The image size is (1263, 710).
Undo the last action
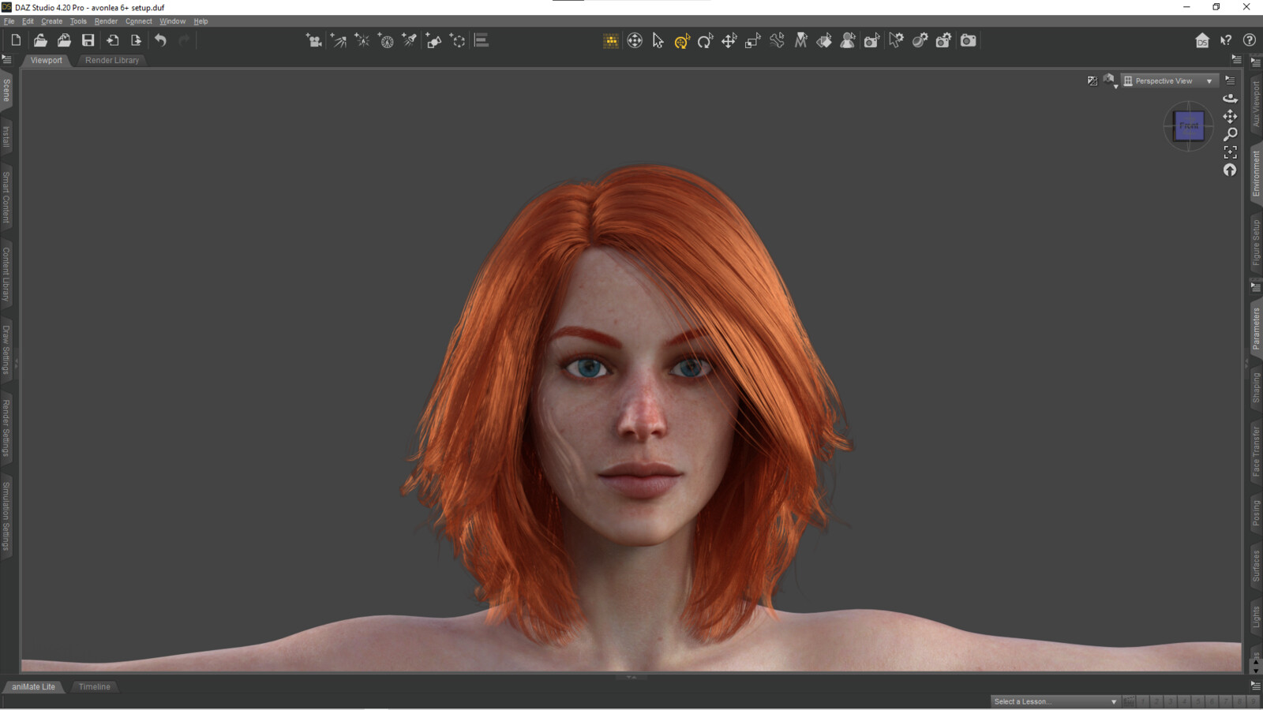click(160, 40)
